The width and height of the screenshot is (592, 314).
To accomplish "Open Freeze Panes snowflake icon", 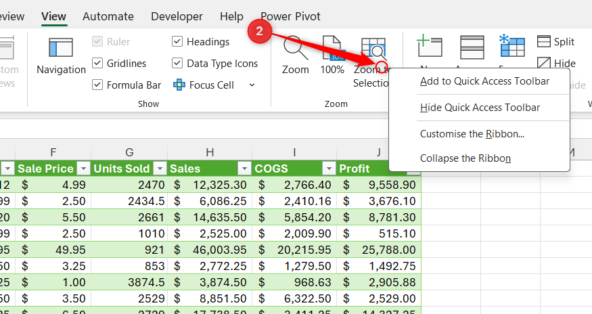I will [511, 45].
